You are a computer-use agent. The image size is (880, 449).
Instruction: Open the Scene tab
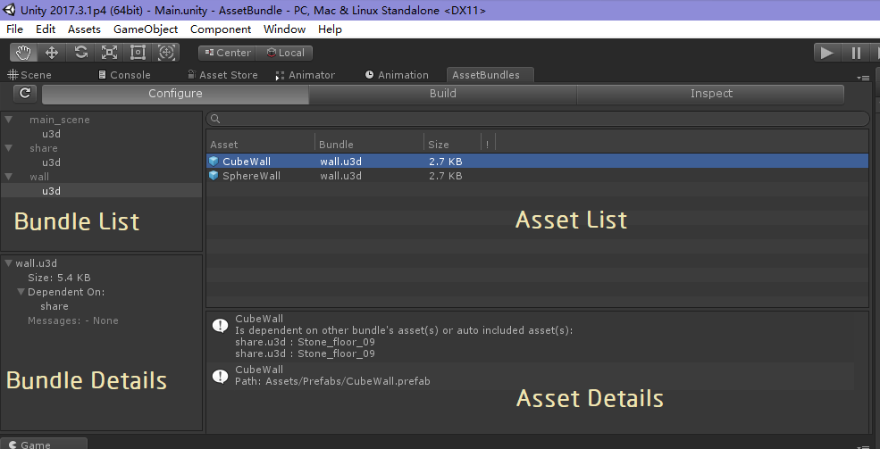coord(29,75)
